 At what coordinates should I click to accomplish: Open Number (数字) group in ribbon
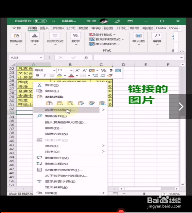tap(76, 39)
